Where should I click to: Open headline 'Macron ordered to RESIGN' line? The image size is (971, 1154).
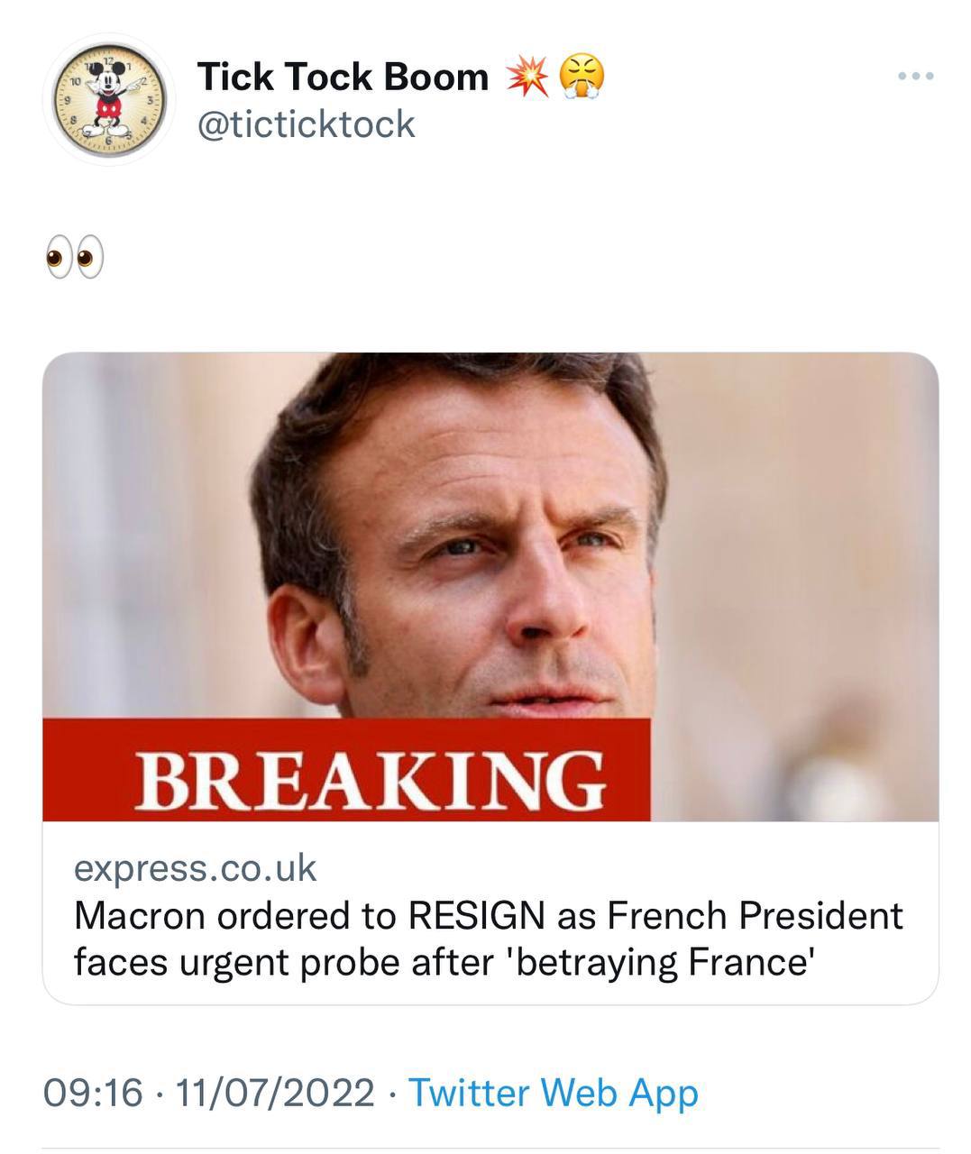487,916
